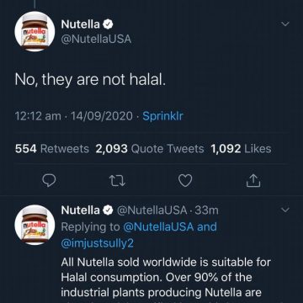Like the tweet with heart icon
This screenshot has width=303, height=303.
click(x=185, y=181)
